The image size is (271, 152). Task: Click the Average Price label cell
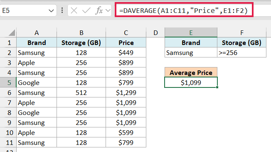tap(191, 72)
